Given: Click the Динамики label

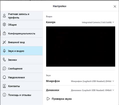Looking at the screenshot, I should 53,90.
